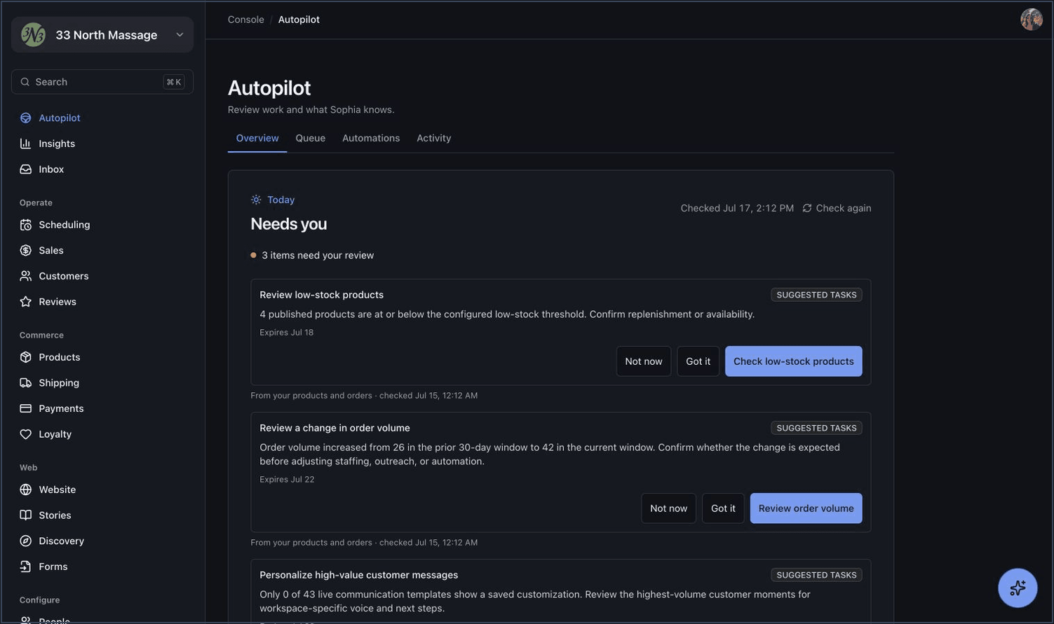Click the Check again link

(837, 208)
